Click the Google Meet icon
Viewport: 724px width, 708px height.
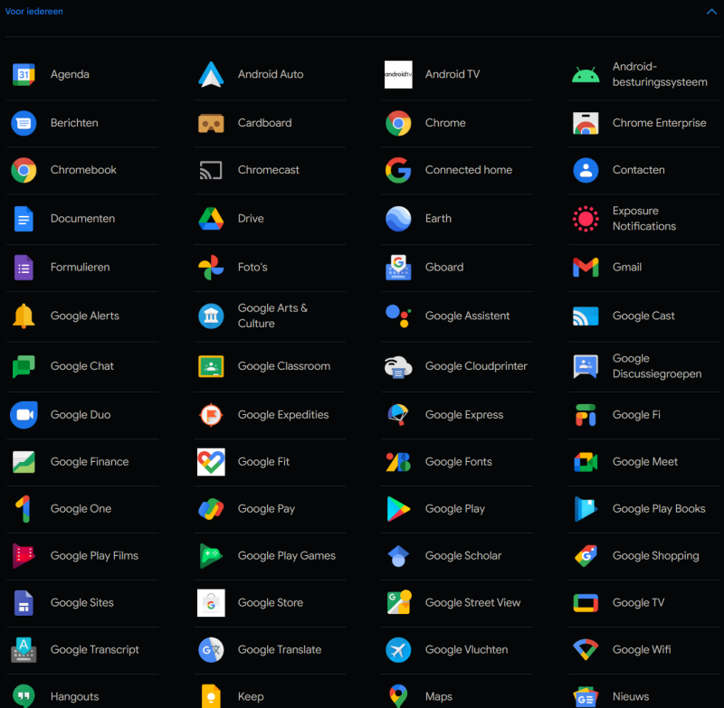[x=586, y=462]
